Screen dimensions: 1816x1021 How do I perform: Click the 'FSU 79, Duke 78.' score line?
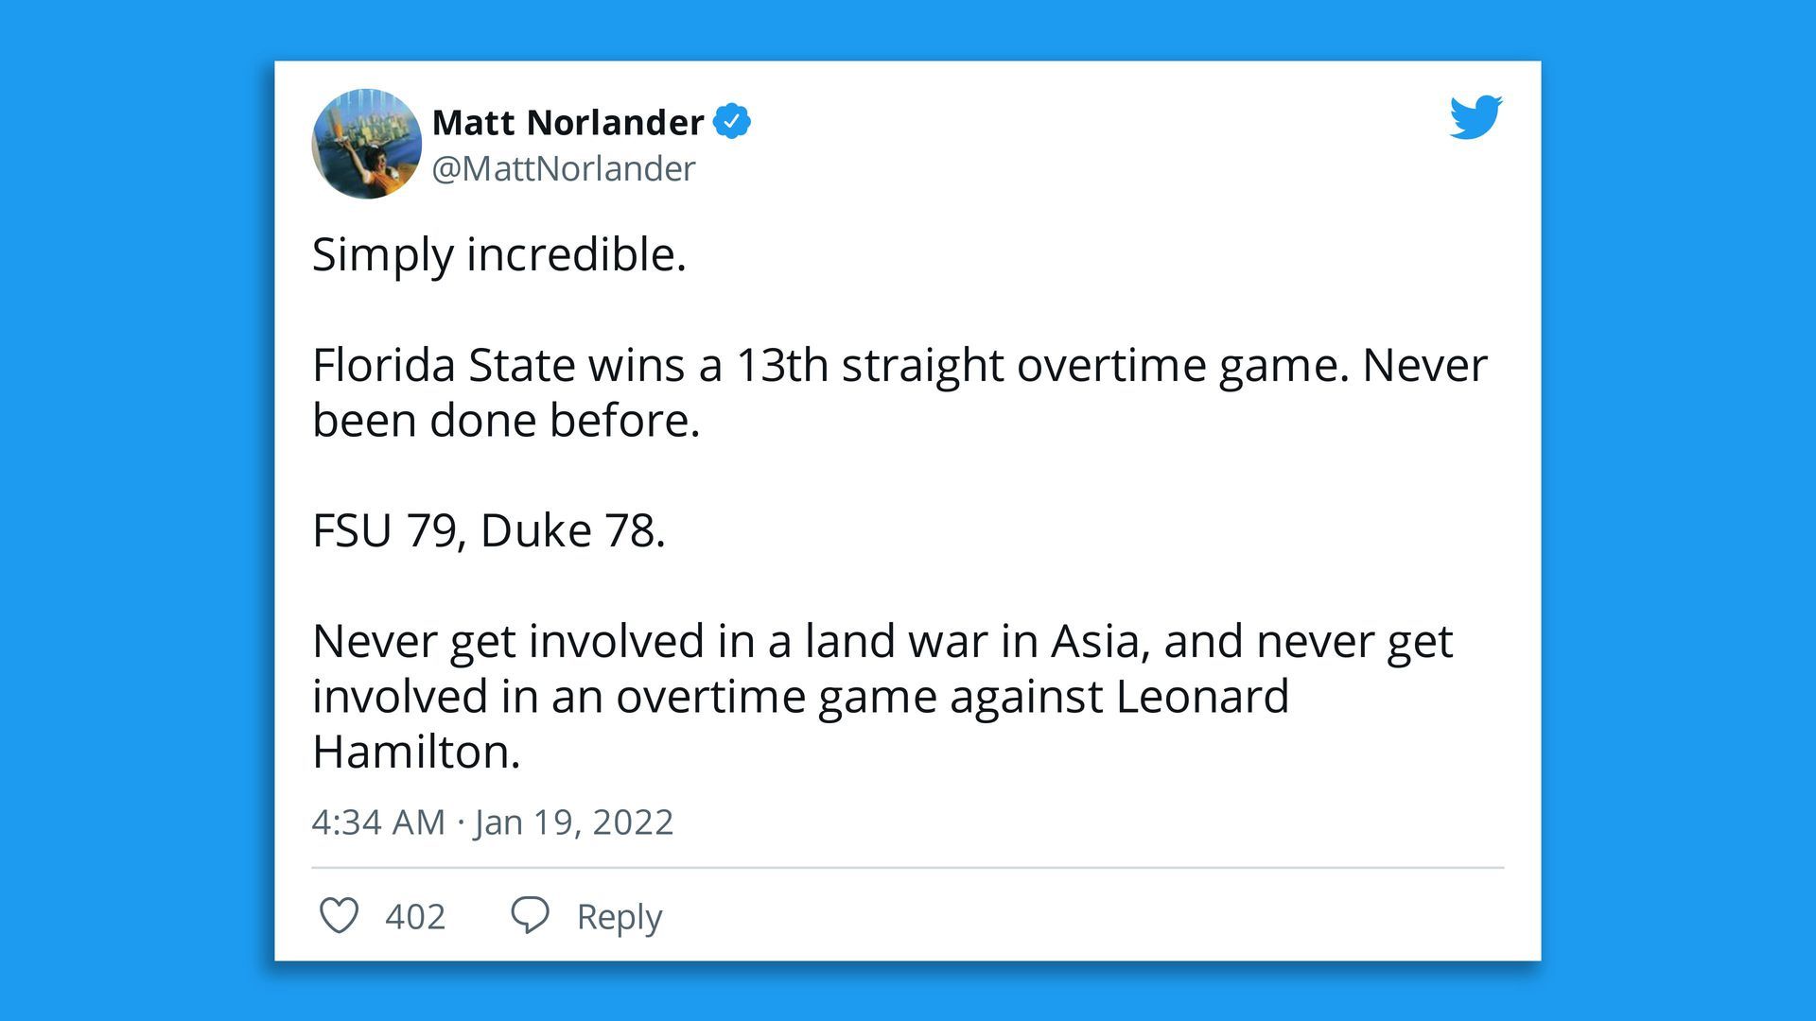(482, 529)
